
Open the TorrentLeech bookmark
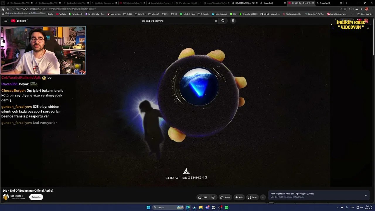point(76,14)
